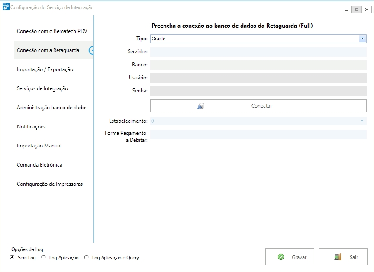Open Configuração de Impressoras section
Image resolution: width=374 pixels, height=272 pixels.
point(50,184)
